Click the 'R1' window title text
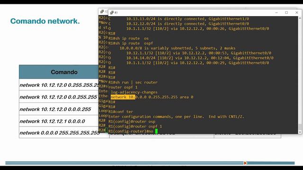 tap(116, 13)
